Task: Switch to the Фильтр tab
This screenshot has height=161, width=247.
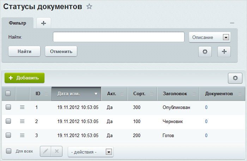Action: (18, 23)
